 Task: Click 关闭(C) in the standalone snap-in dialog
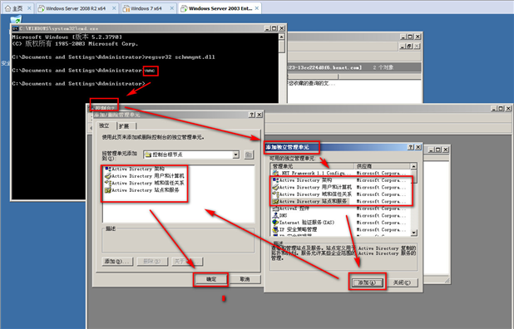pyautogui.click(x=402, y=282)
